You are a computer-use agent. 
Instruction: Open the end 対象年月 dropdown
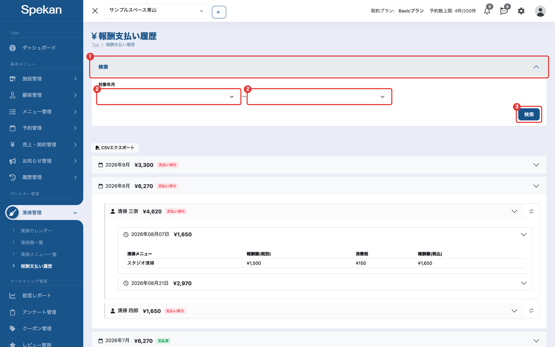pyautogui.click(x=319, y=97)
